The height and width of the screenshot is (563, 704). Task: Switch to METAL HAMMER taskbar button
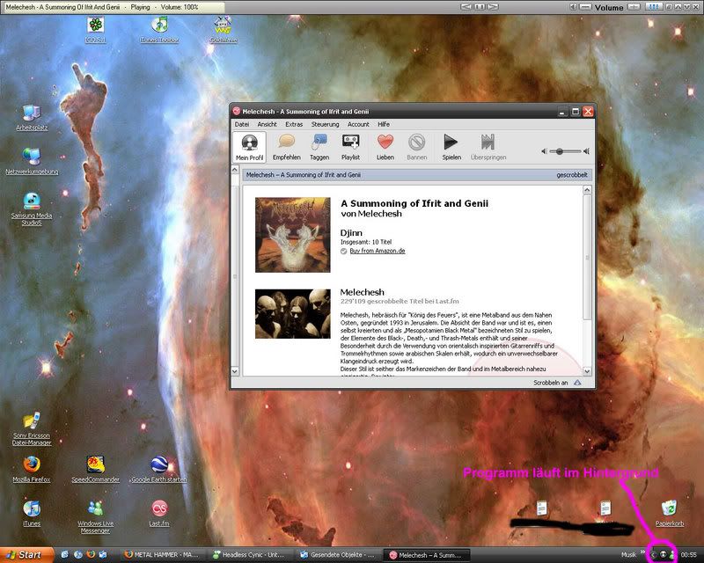pyautogui.click(x=163, y=555)
